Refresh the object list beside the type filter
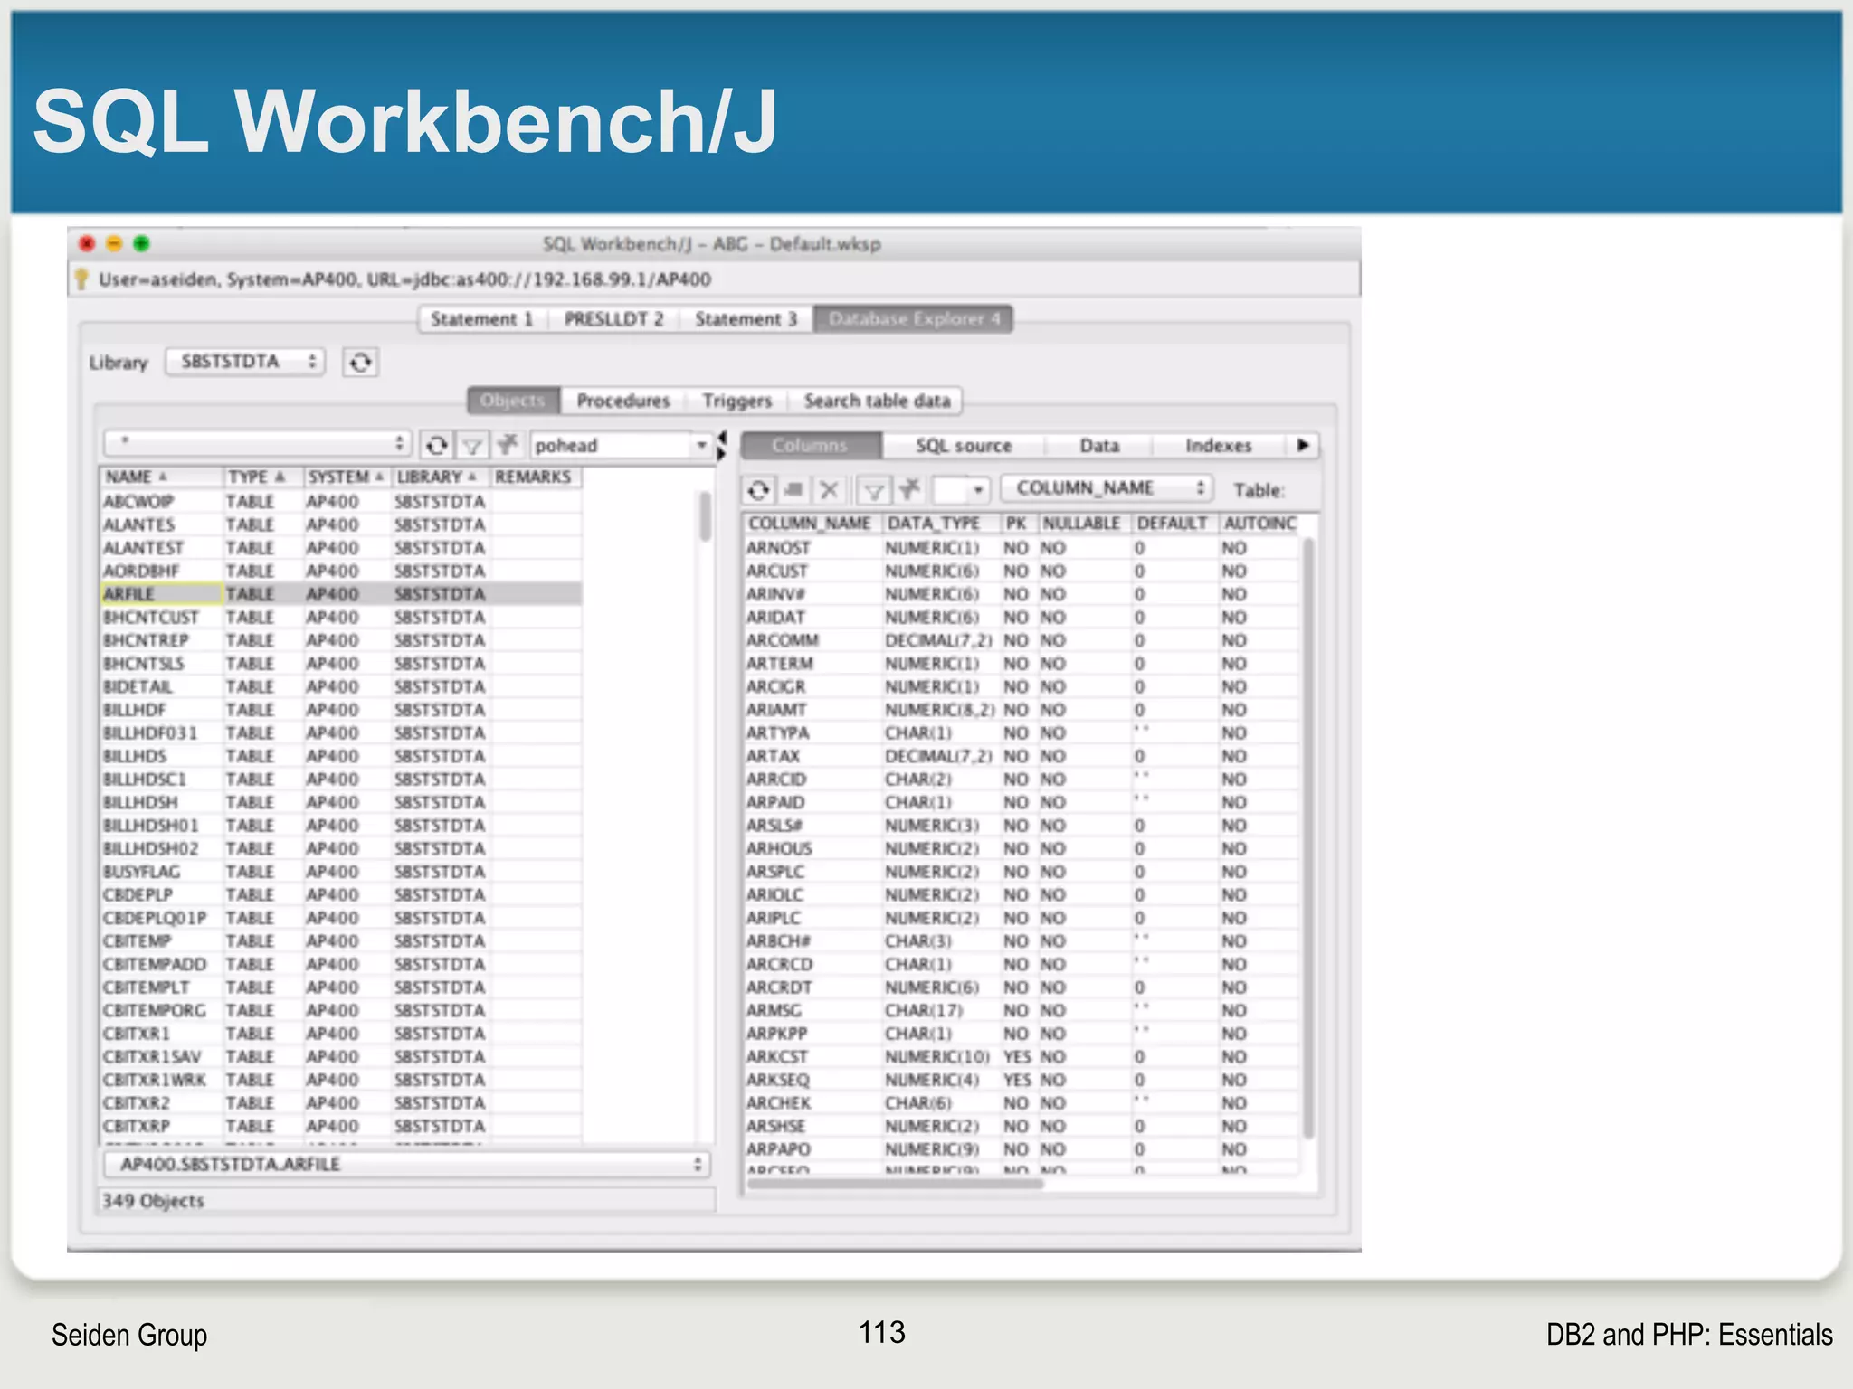Image resolution: width=1853 pixels, height=1389 pixels. pyautogui.click(x=437, y=445)
